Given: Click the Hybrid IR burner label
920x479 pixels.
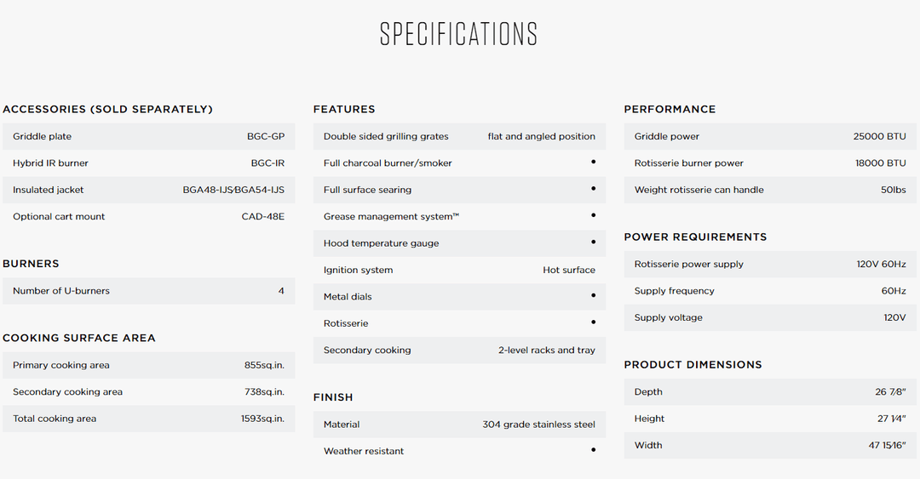Looking at the screenshot, I should [50, 163].
